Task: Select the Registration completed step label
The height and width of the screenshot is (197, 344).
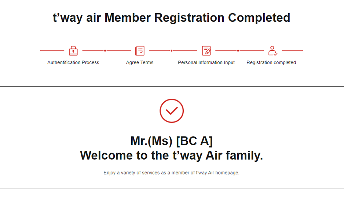Action: [271, 63]
